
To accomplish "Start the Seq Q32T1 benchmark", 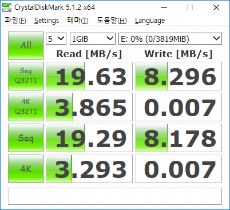I will (26, 76).
